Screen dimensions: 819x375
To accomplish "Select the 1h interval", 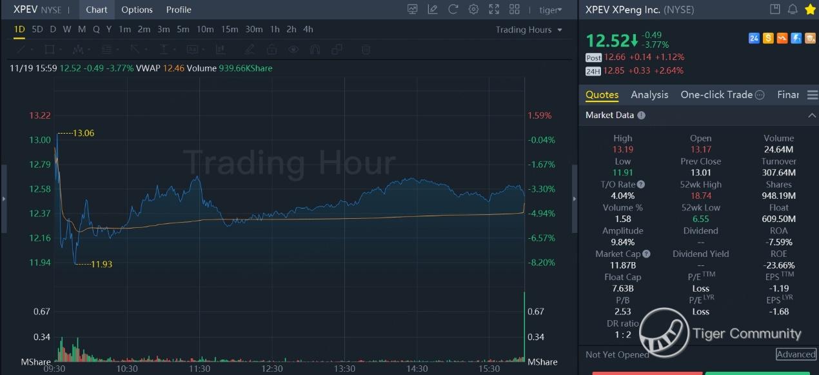I will coord(275,30).
